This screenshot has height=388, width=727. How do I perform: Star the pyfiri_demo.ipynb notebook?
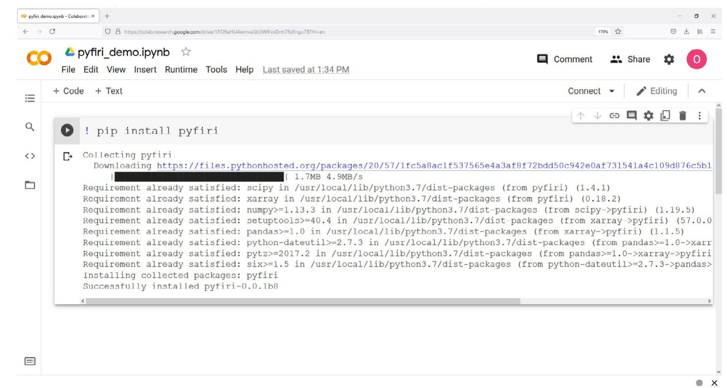[186, 52]
